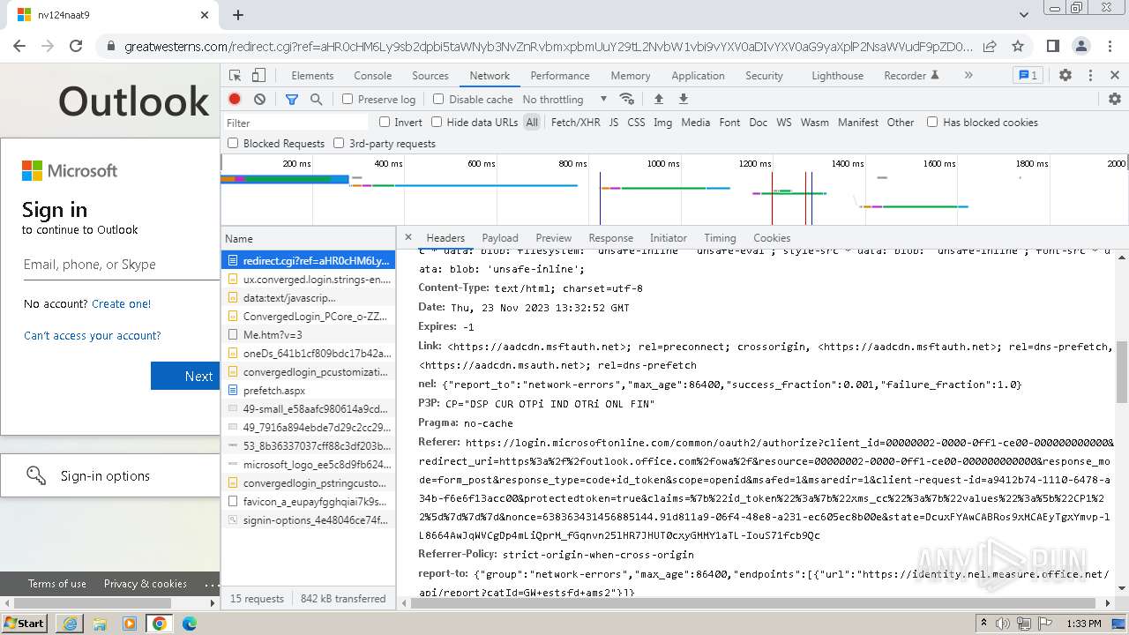Check the Blocked Requests checkbox
This screenshot has height=635, width=1129.
(x=233, y=143)
